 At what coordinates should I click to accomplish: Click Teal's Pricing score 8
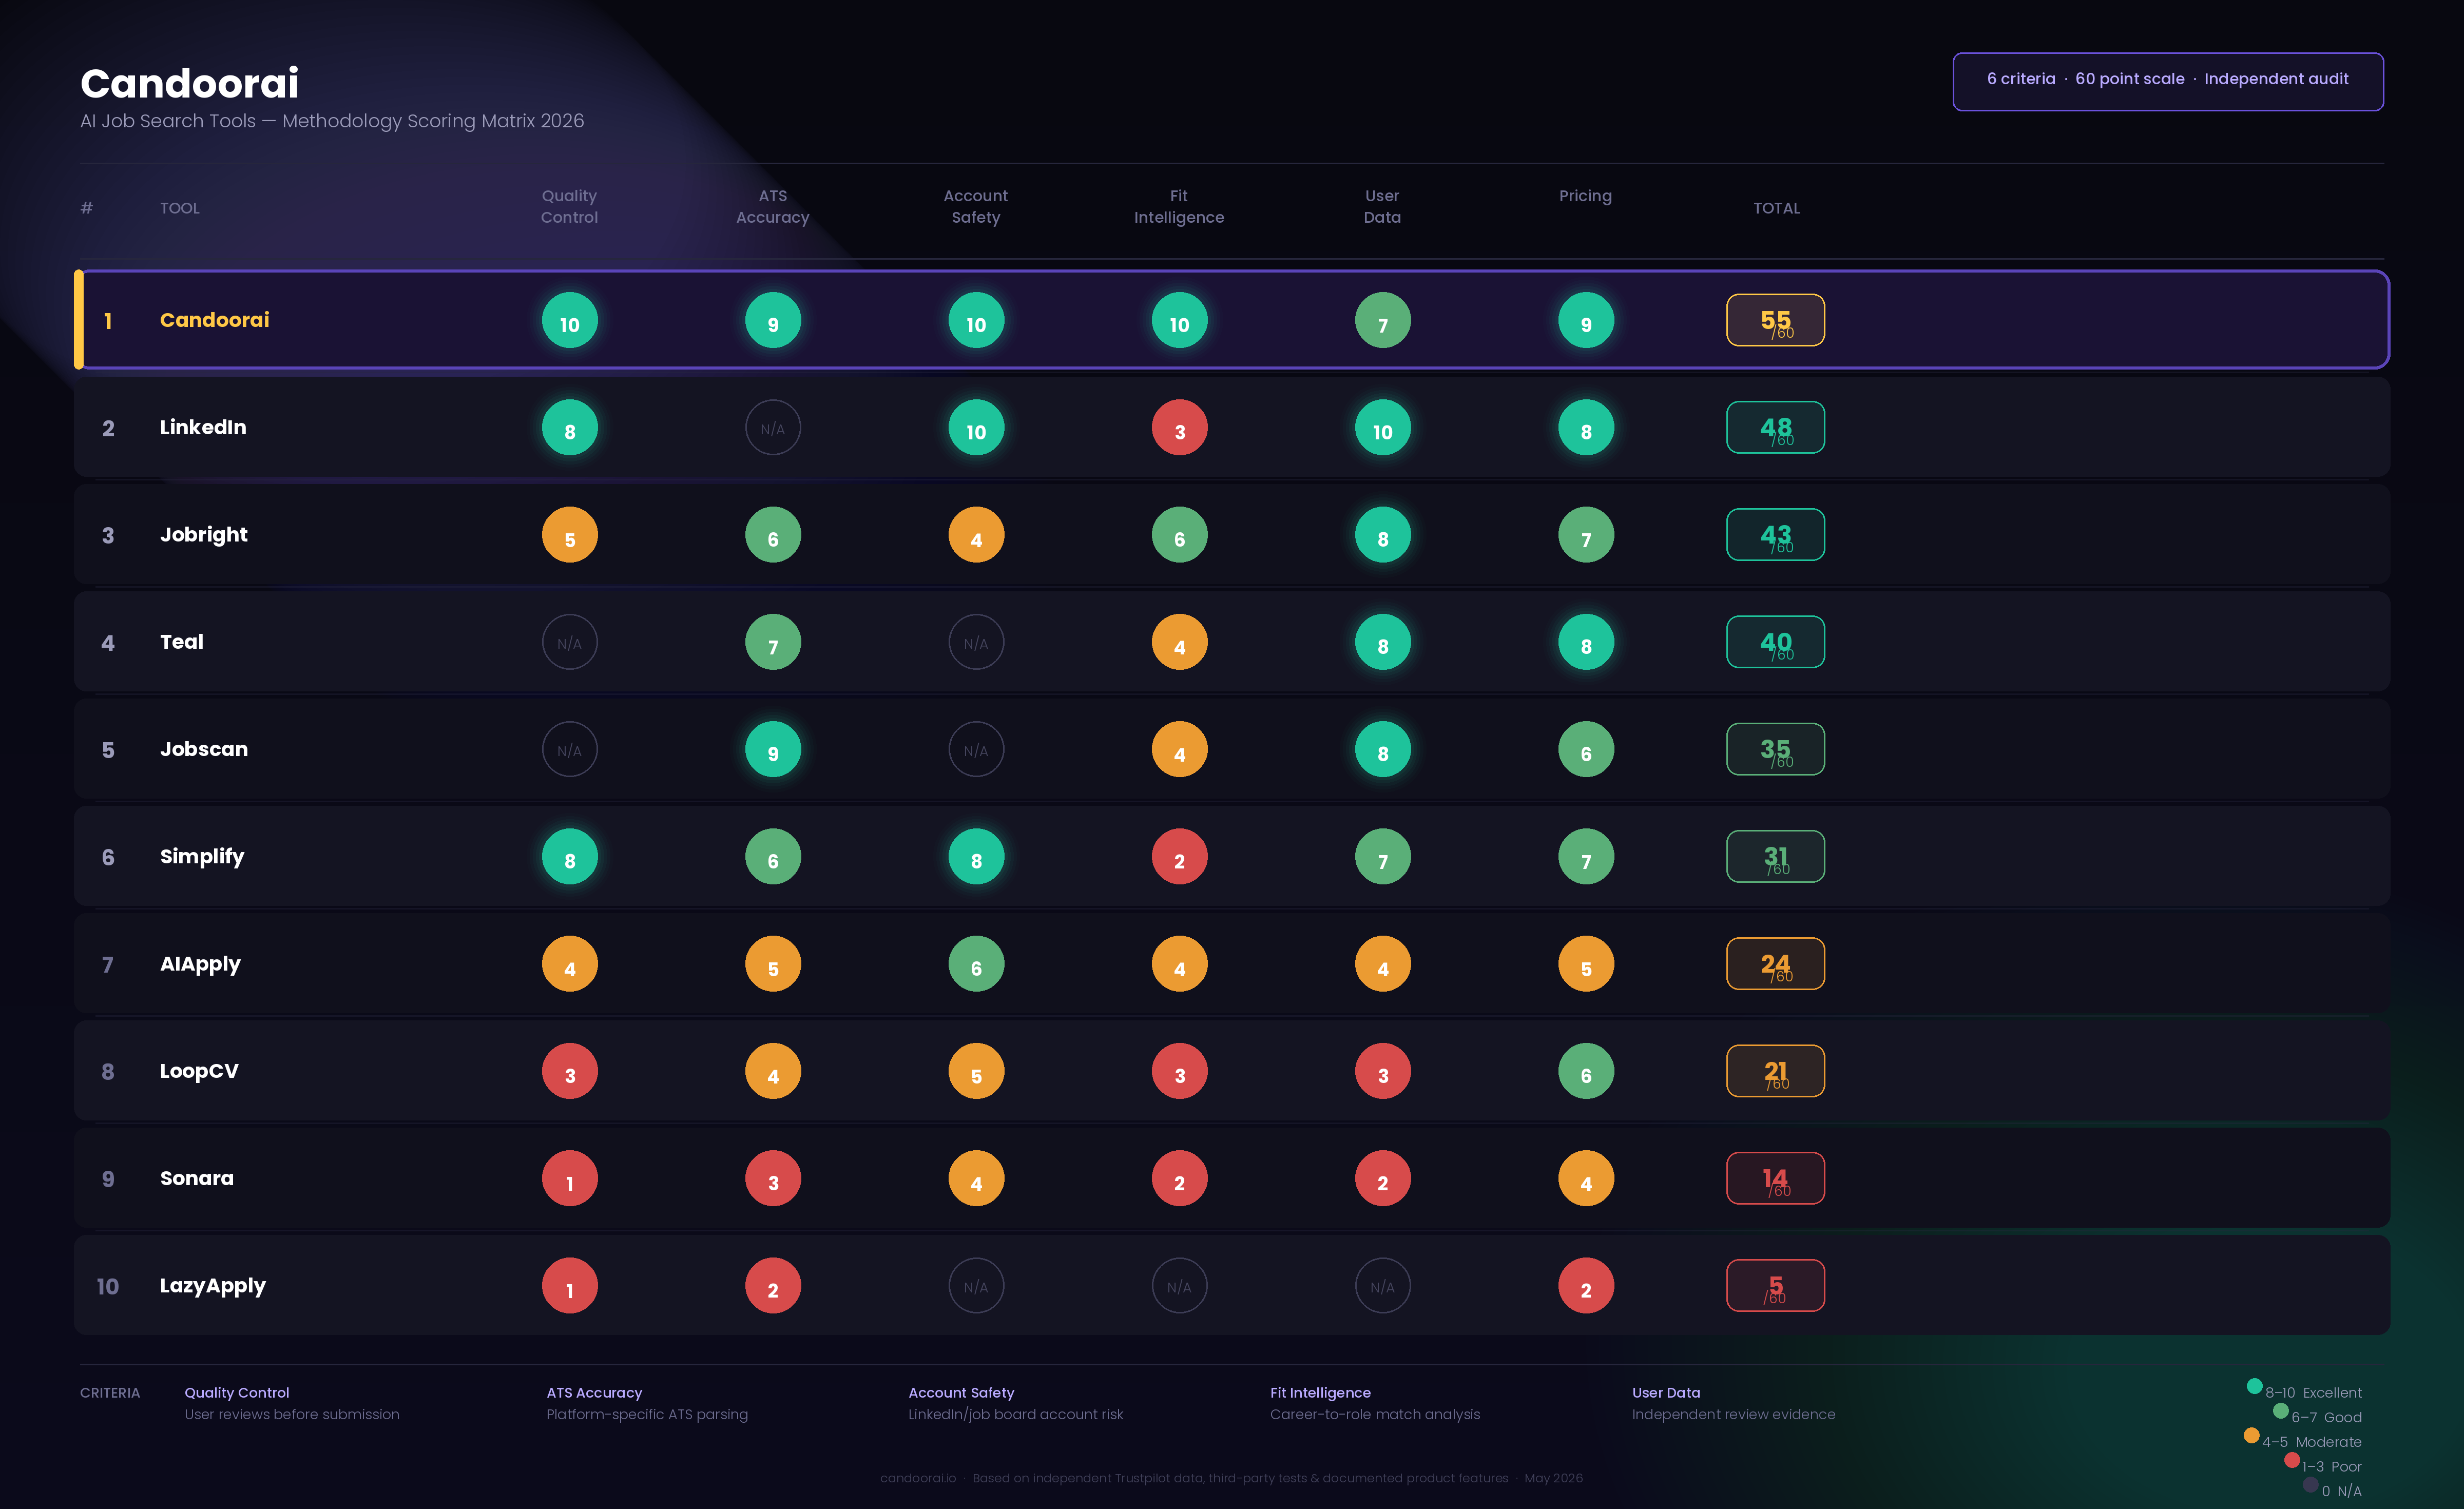[x=1586, y=642]
